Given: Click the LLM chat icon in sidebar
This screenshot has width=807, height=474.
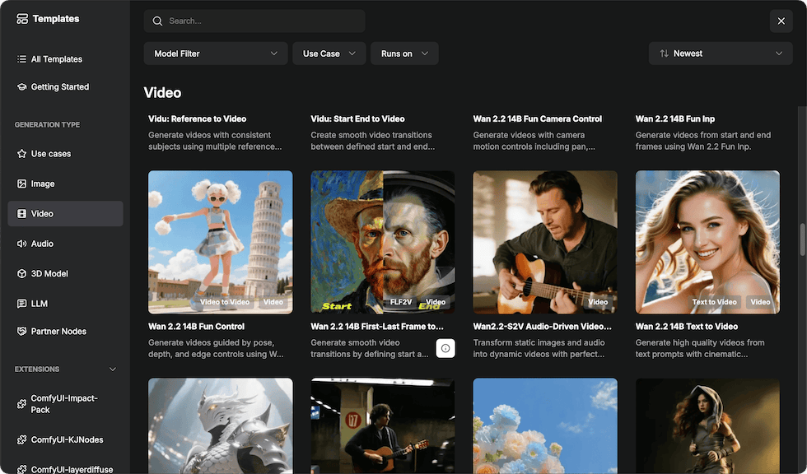Looking at the screenshot, I should [x=22, y=304].
